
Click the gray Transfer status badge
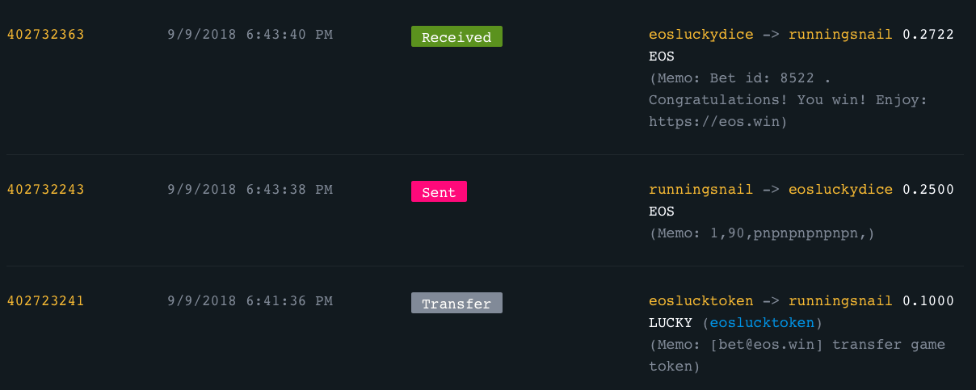click(456, 304)
